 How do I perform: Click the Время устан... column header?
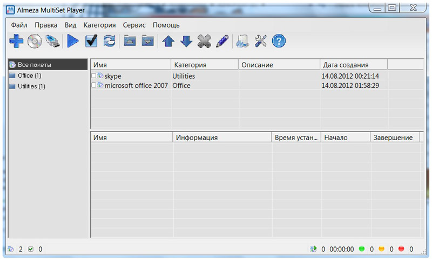click(296, 138)
